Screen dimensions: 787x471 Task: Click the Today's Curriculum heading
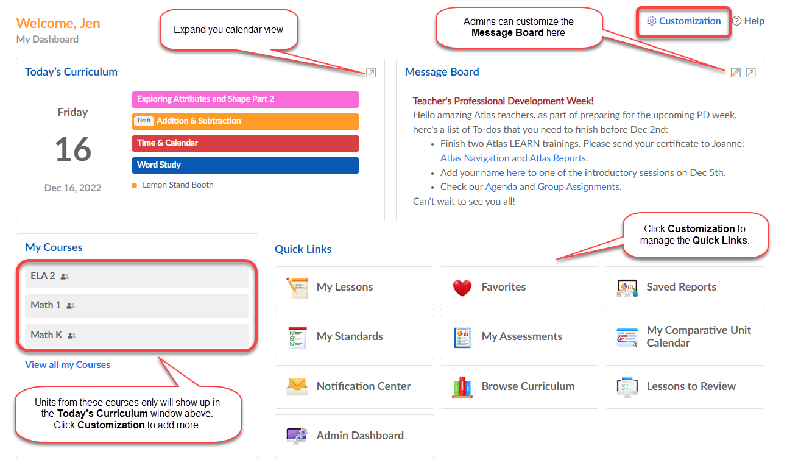pyautogui.click(x=71, y=72)
